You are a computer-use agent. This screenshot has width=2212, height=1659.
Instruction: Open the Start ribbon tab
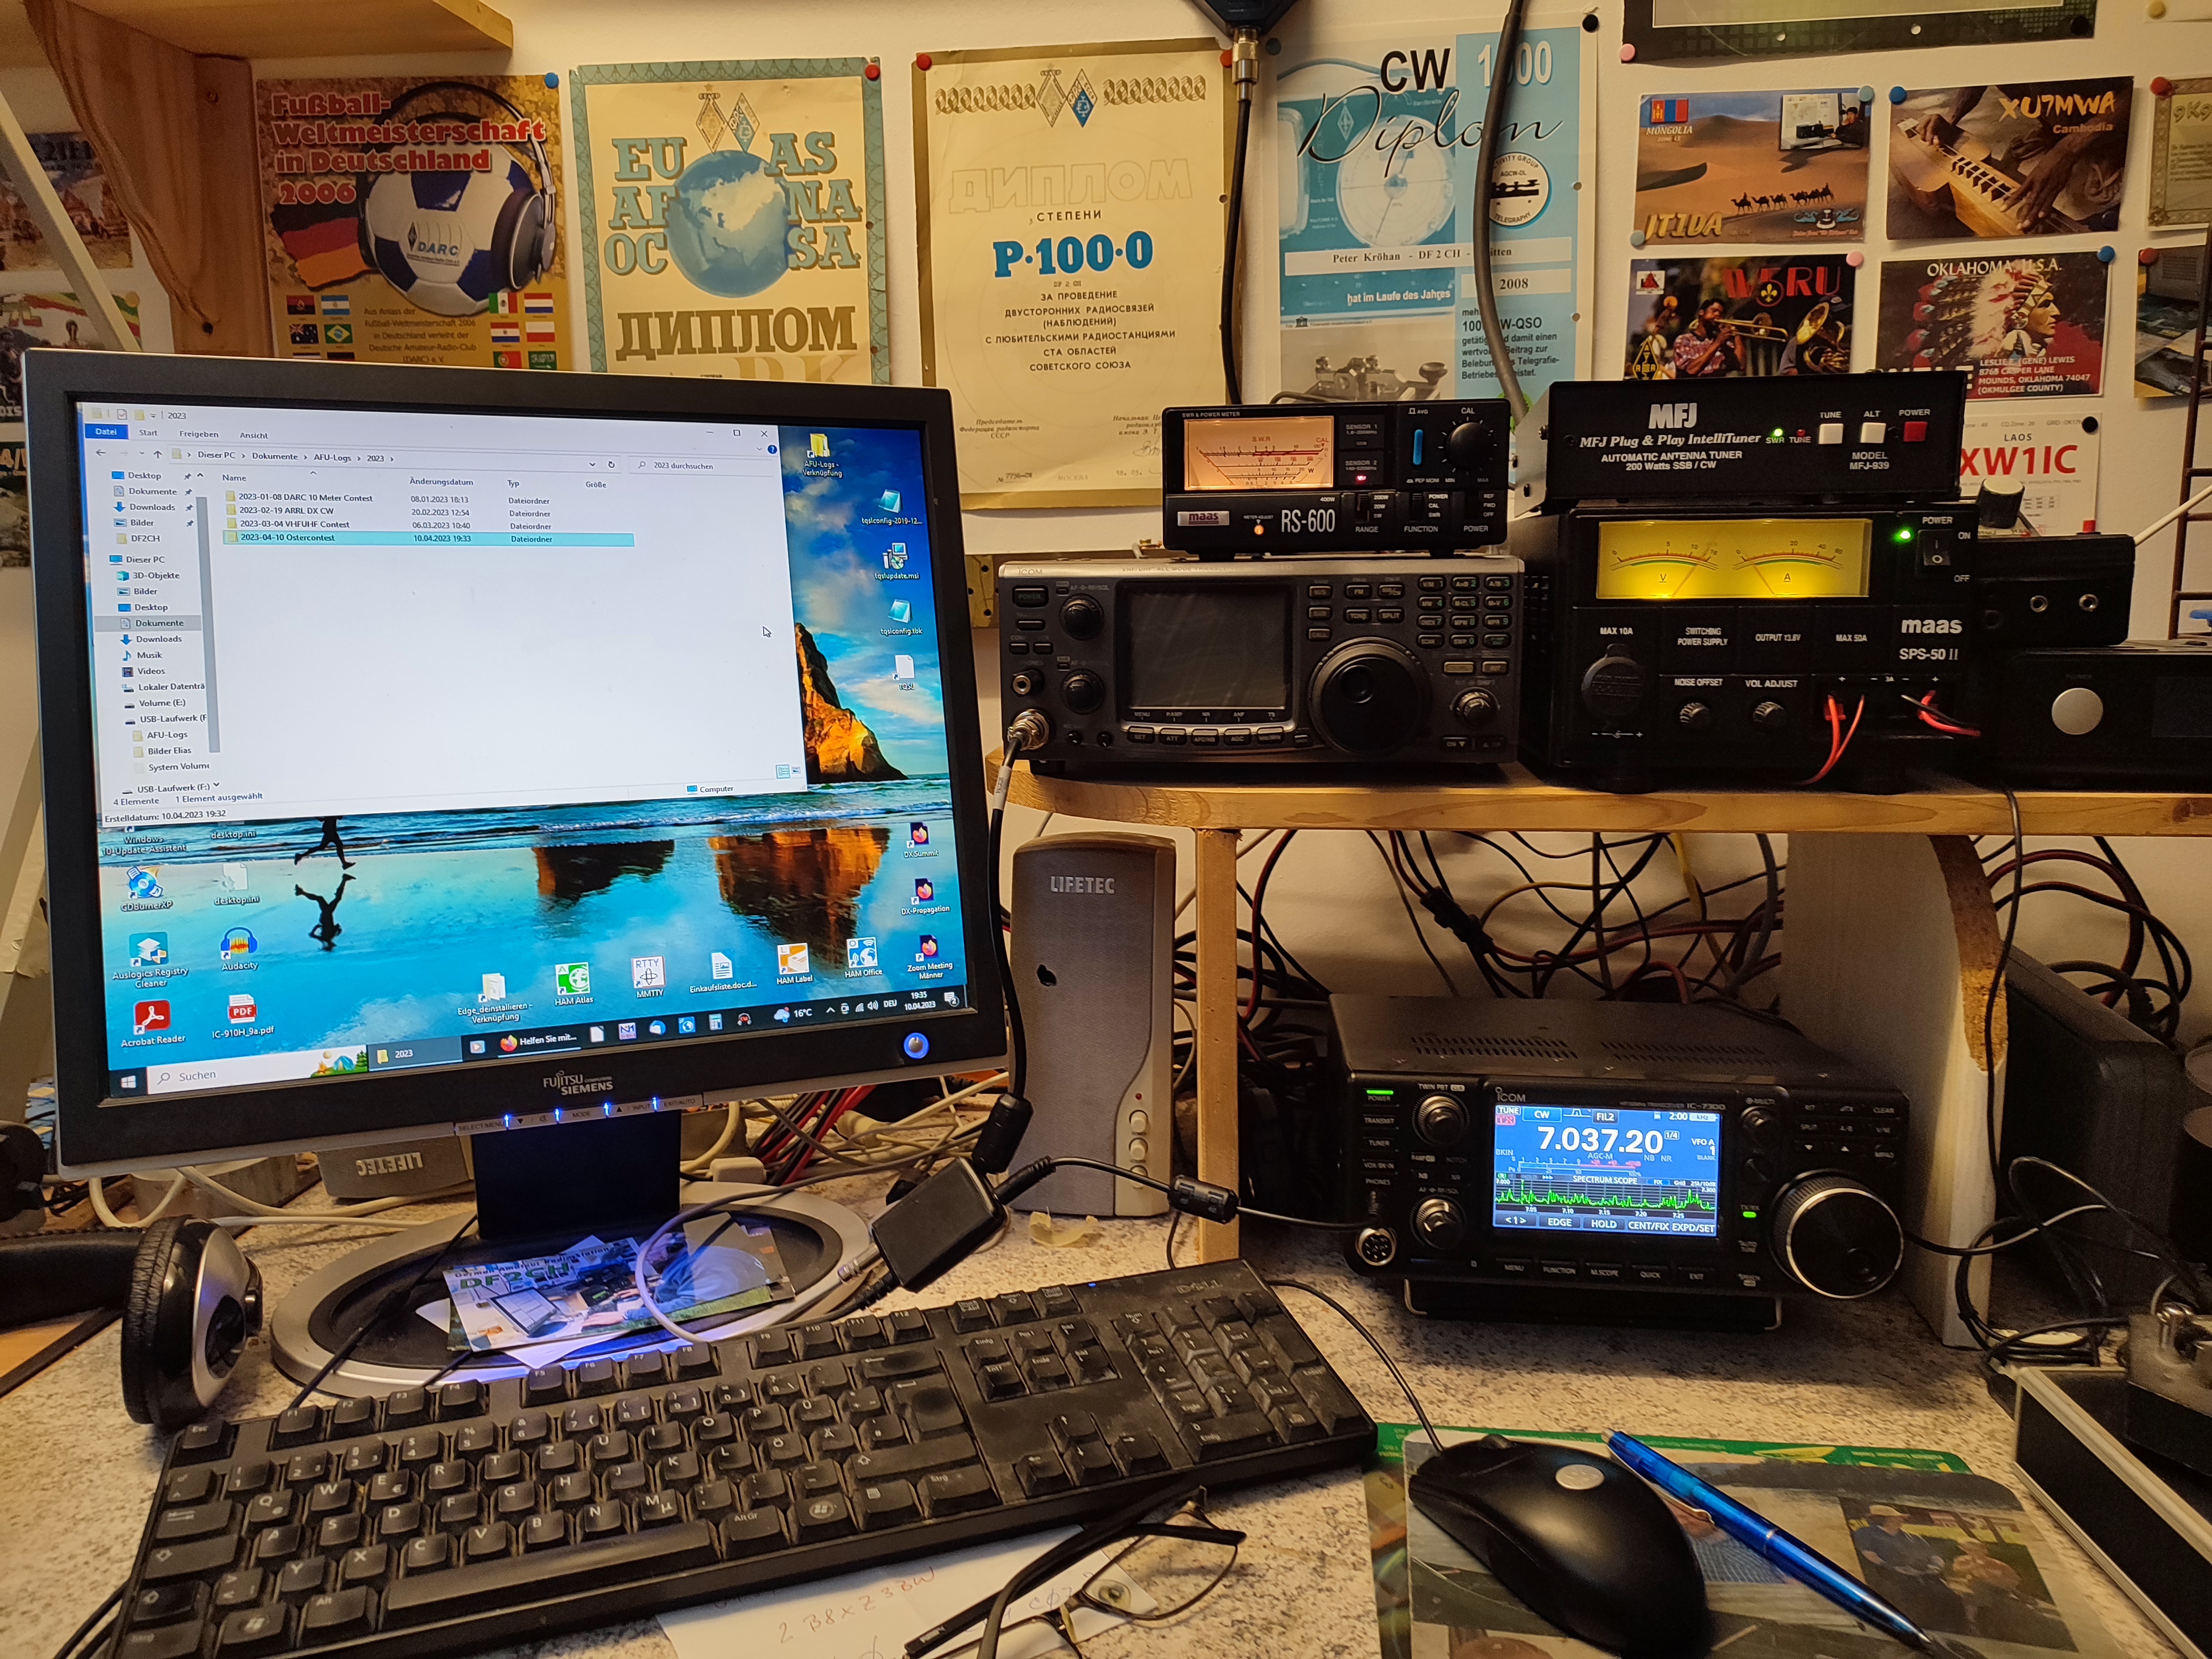pyautogui.click(x=148, y=433)
